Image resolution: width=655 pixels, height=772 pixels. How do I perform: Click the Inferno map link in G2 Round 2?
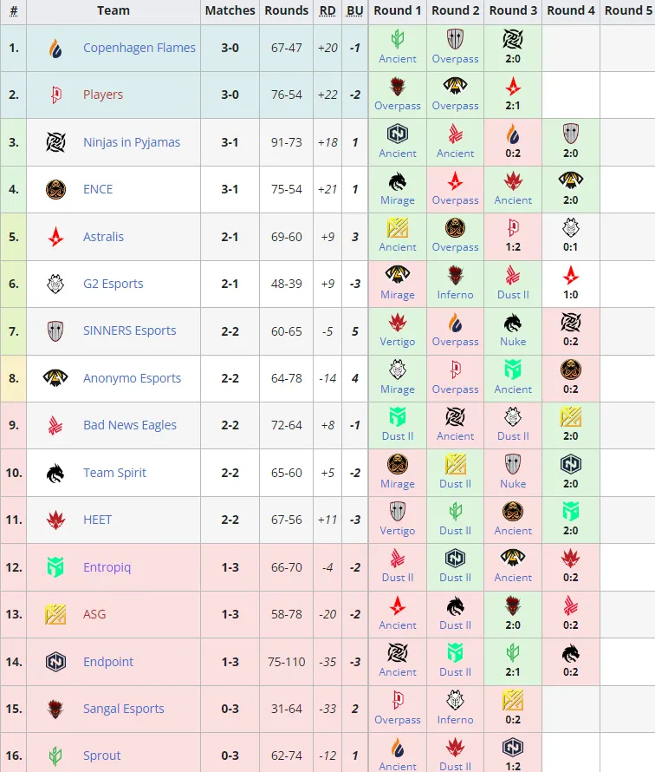tap(455, 294)
